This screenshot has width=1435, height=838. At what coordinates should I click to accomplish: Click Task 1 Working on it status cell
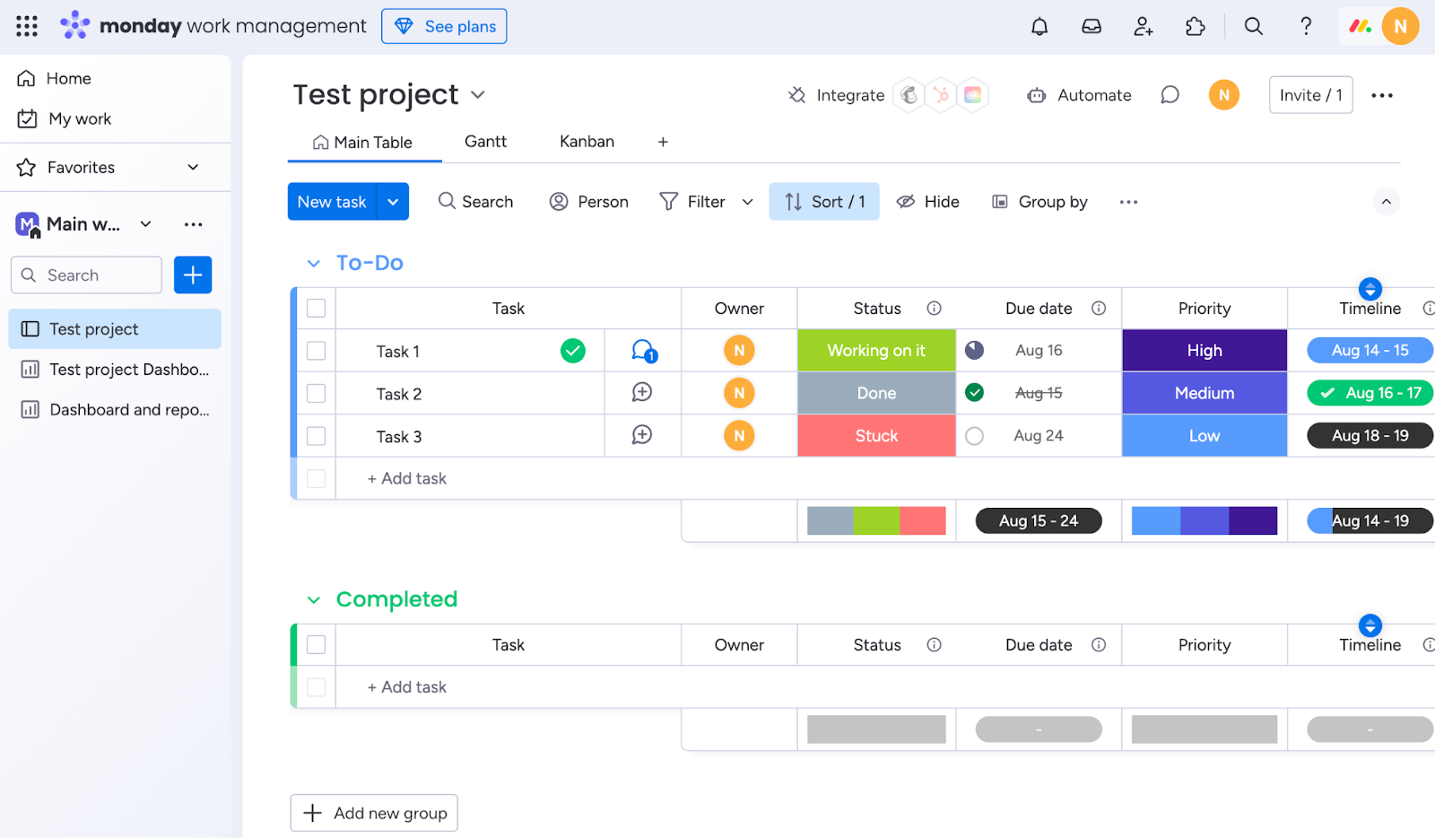[876, 350]
